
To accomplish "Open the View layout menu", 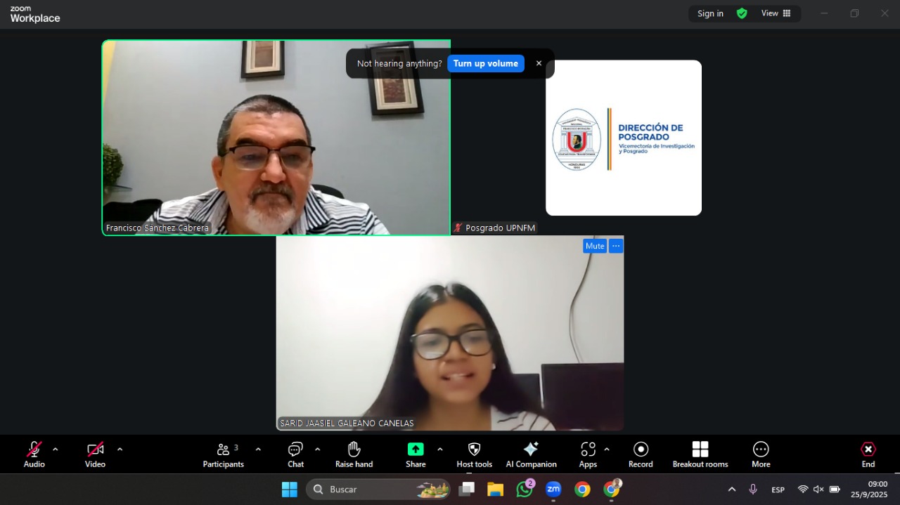I will coord(776,13).
